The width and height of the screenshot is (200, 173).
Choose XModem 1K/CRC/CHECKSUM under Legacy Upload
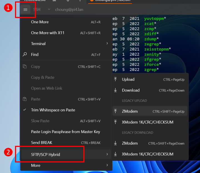click(x=150, y=122)
